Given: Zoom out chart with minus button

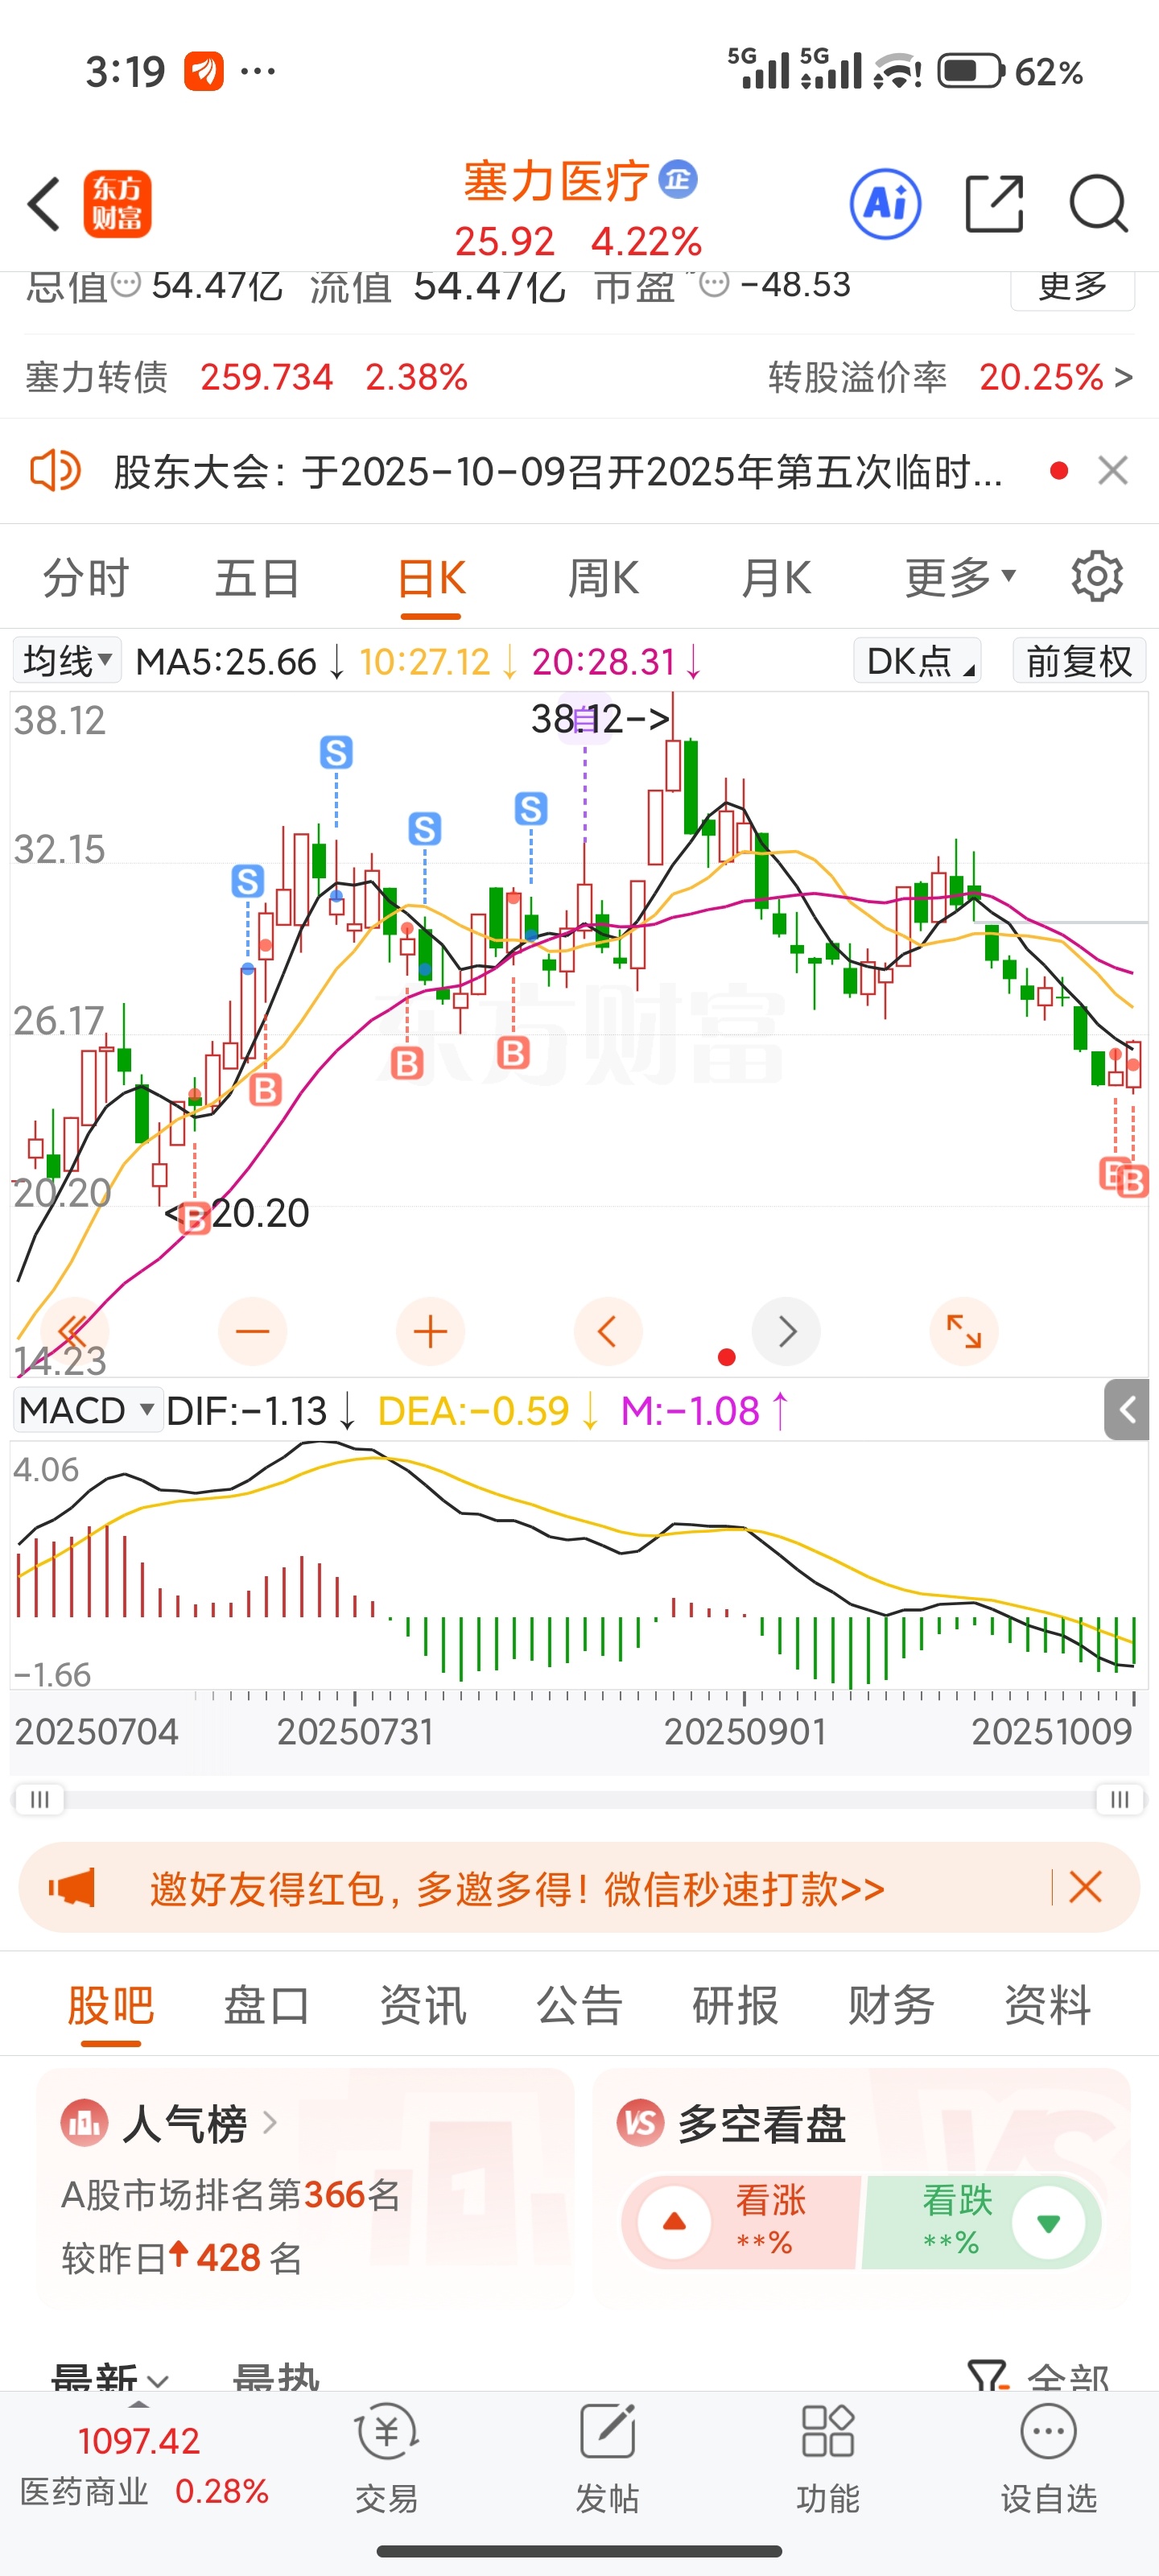Looking at the screenshot, I should pyautogui.click(x=252, y=1331).
